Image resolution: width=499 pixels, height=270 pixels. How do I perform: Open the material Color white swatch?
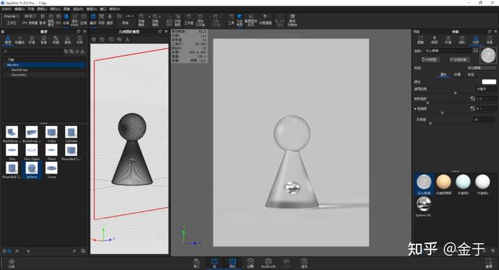coord(489,82)
